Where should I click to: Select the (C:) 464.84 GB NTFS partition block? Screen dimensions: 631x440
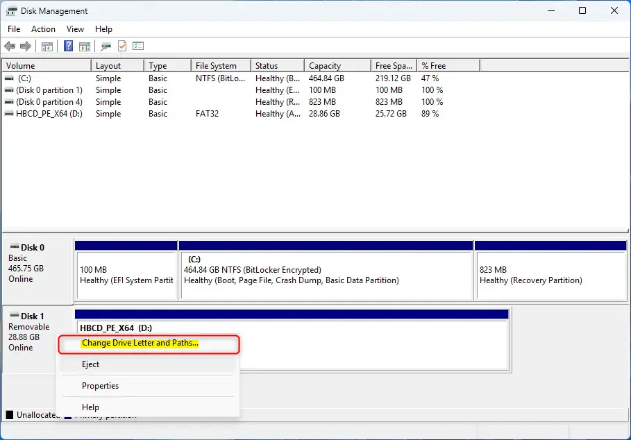326,271
